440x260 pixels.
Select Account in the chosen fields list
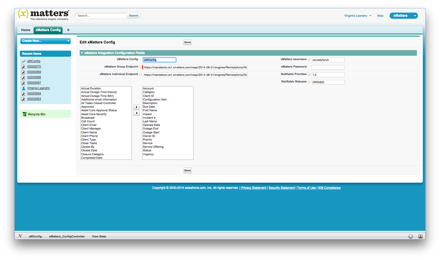pos(148,88)
